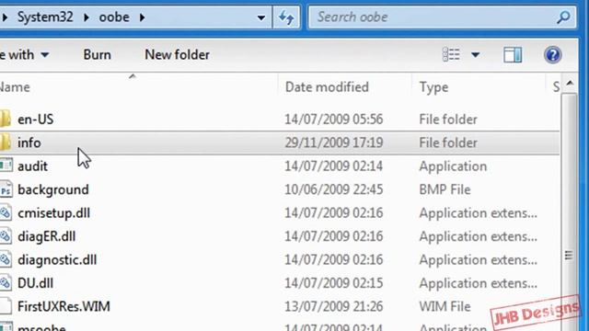Click date 14/07/2009 05:56

(x=333, y=120)
